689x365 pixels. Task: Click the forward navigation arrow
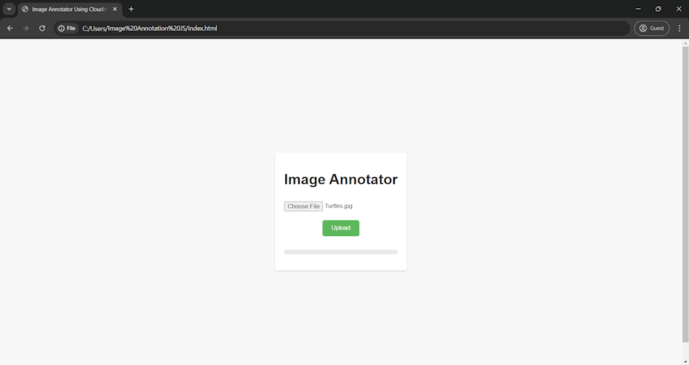26,28
